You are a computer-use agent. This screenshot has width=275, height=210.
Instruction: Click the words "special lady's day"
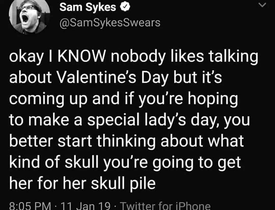pyautogui.click(x=138, y=120)
